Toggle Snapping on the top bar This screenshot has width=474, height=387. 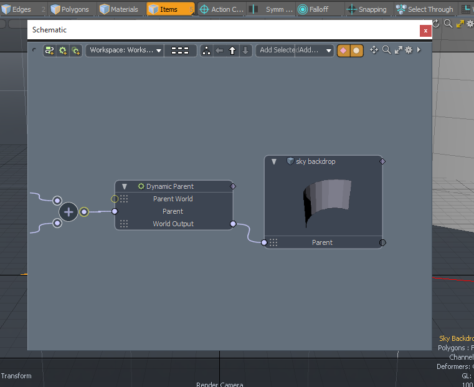369,9
